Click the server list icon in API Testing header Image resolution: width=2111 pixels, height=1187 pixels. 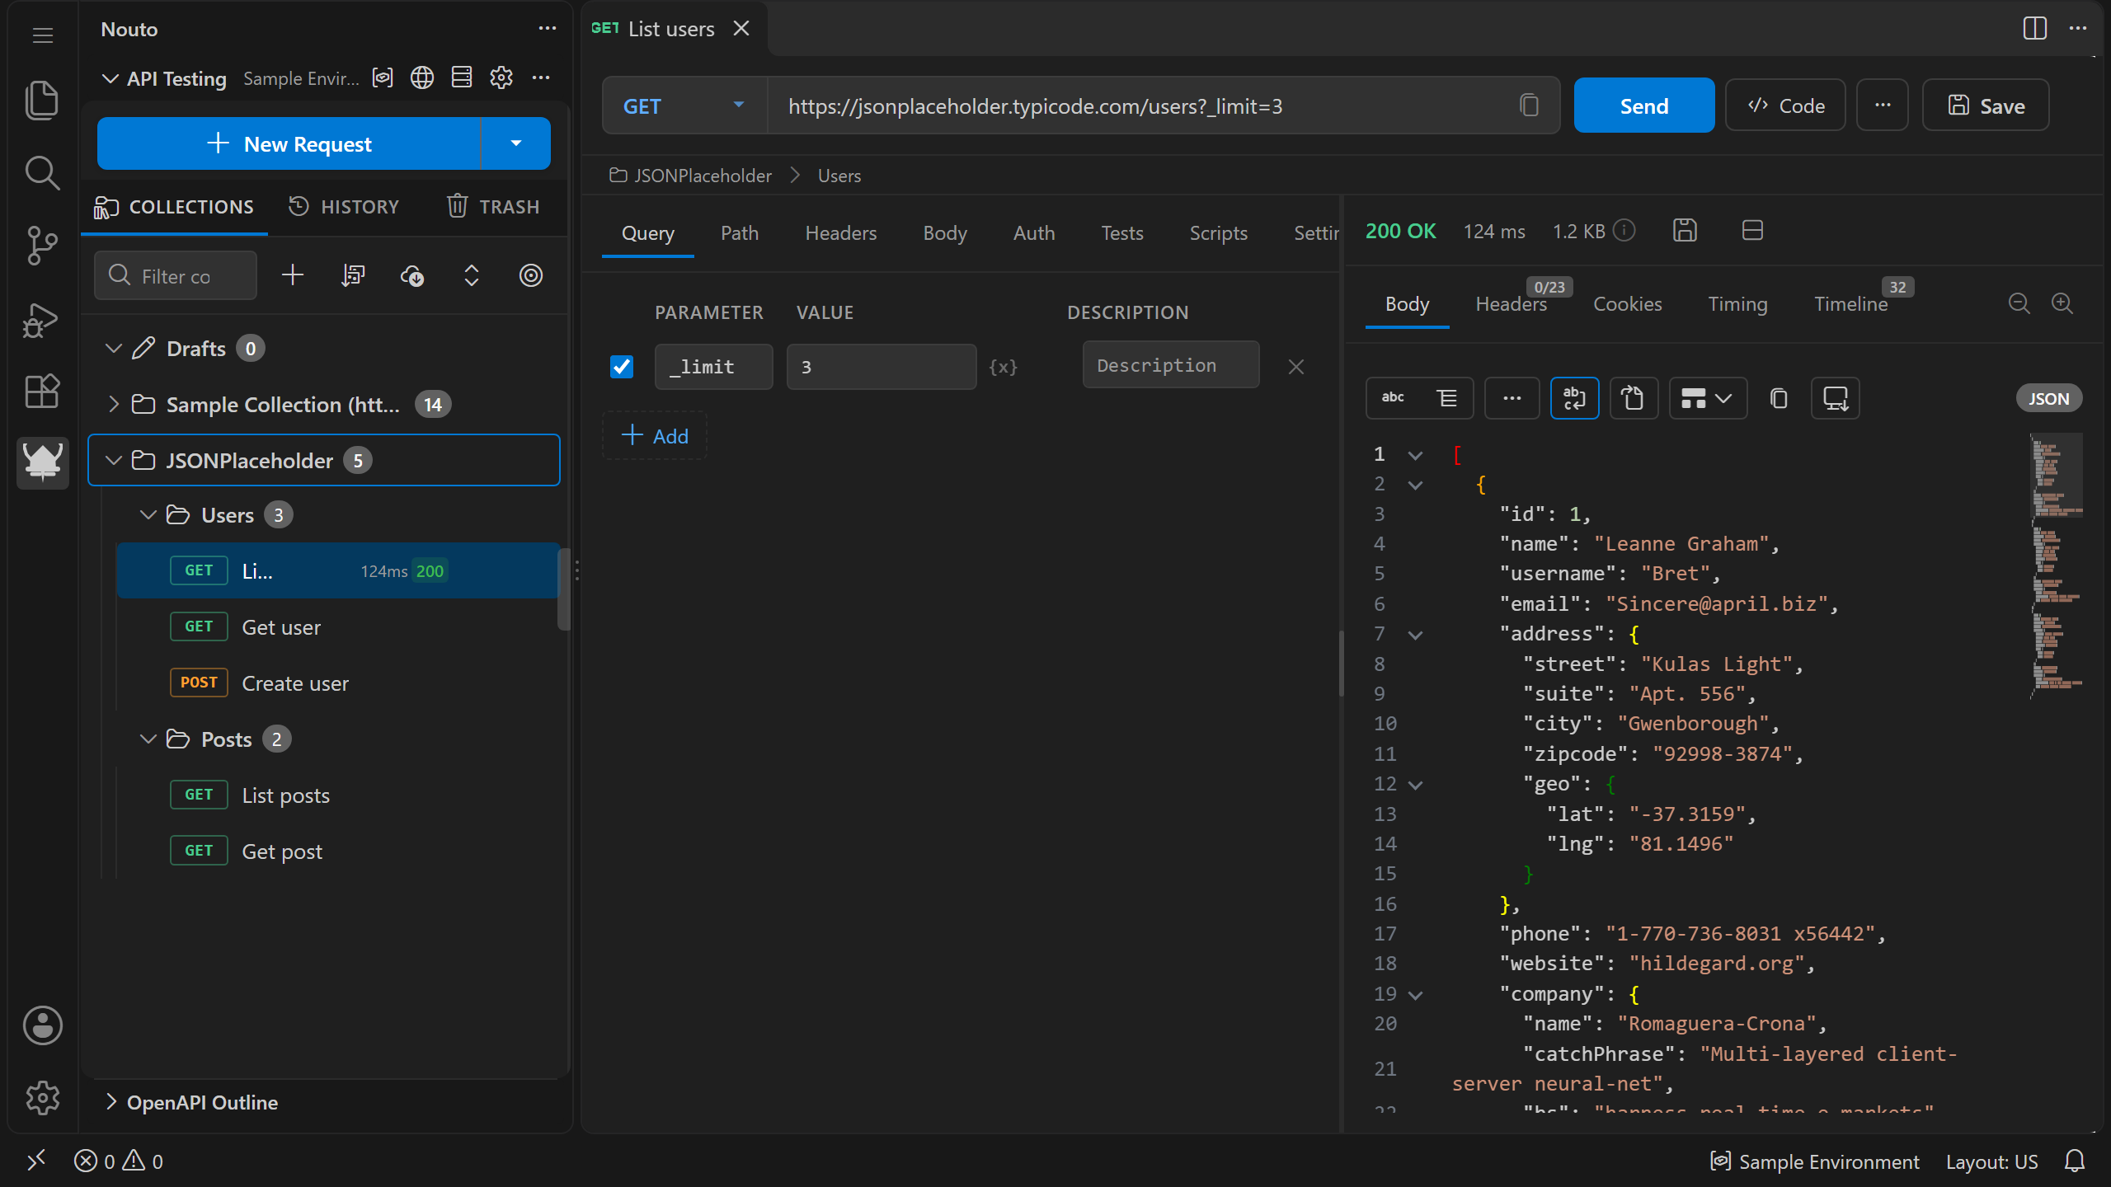pyautogui.click(x=462, y=78)
